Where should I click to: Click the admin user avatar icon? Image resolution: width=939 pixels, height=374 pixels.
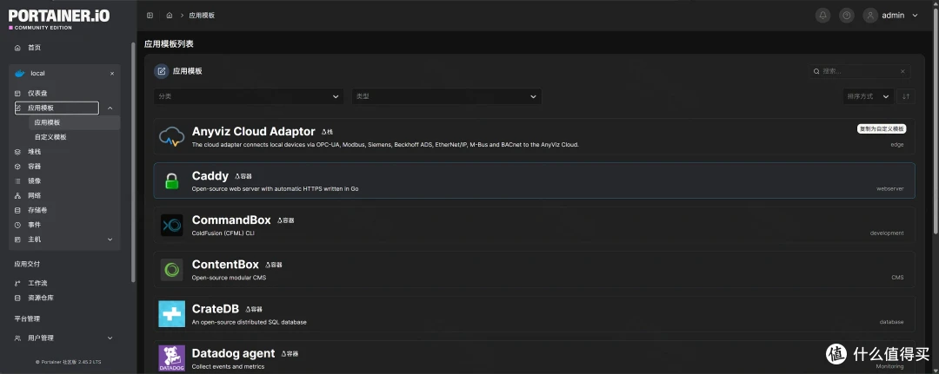pos(870,16)
